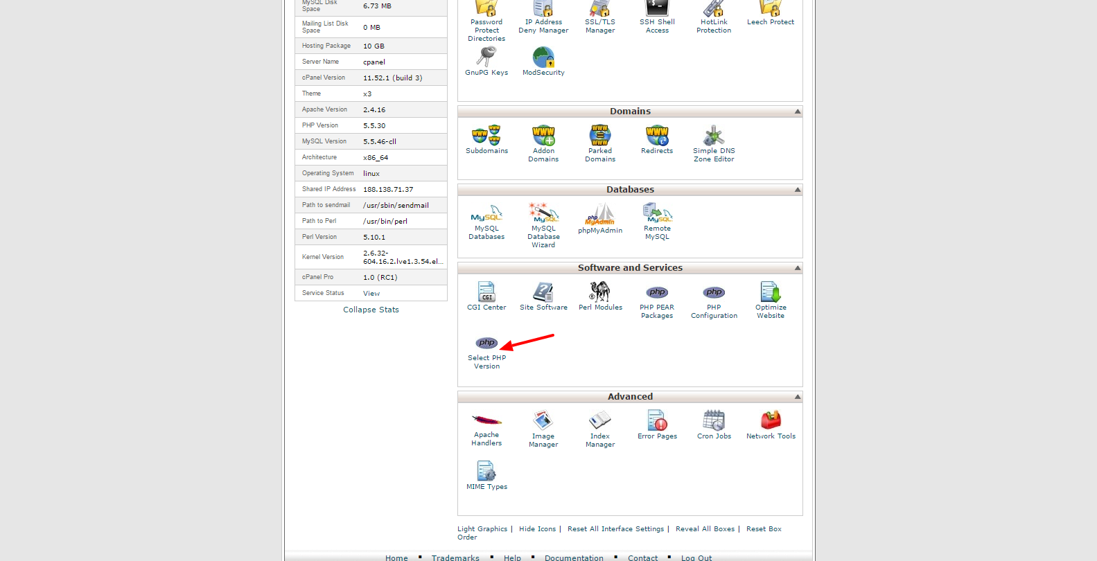Open the Optimize Website icon
This screenshot has width=1097, height=561.
click(771, 292)
